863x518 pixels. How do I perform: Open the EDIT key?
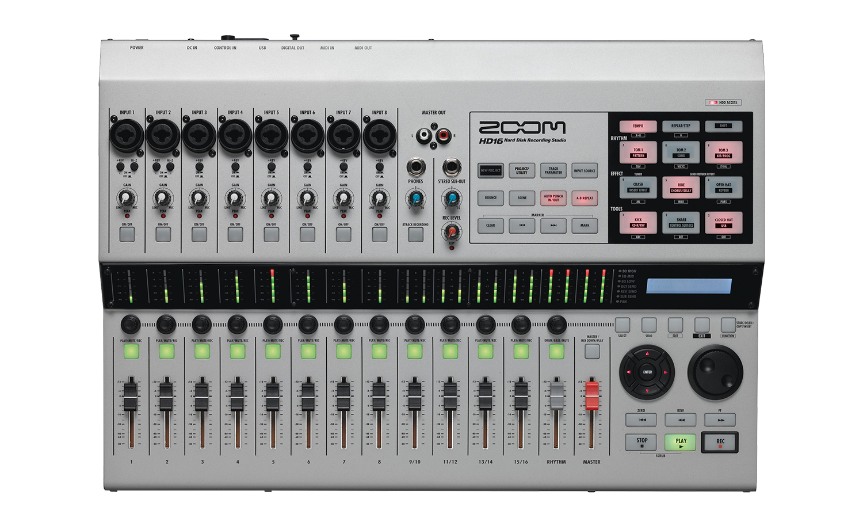(675, 325)
